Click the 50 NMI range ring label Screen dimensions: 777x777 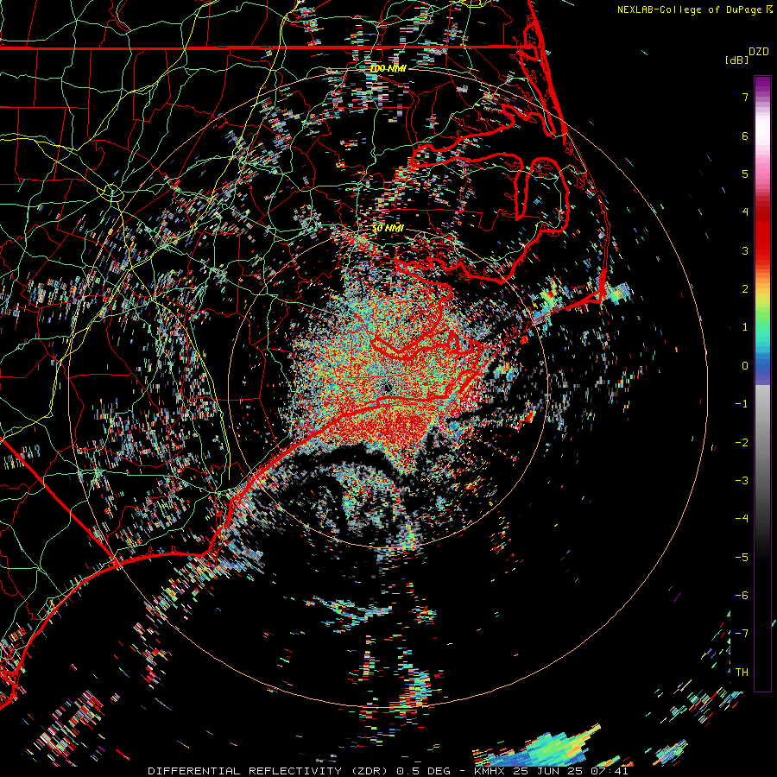(x=388, y=229)
